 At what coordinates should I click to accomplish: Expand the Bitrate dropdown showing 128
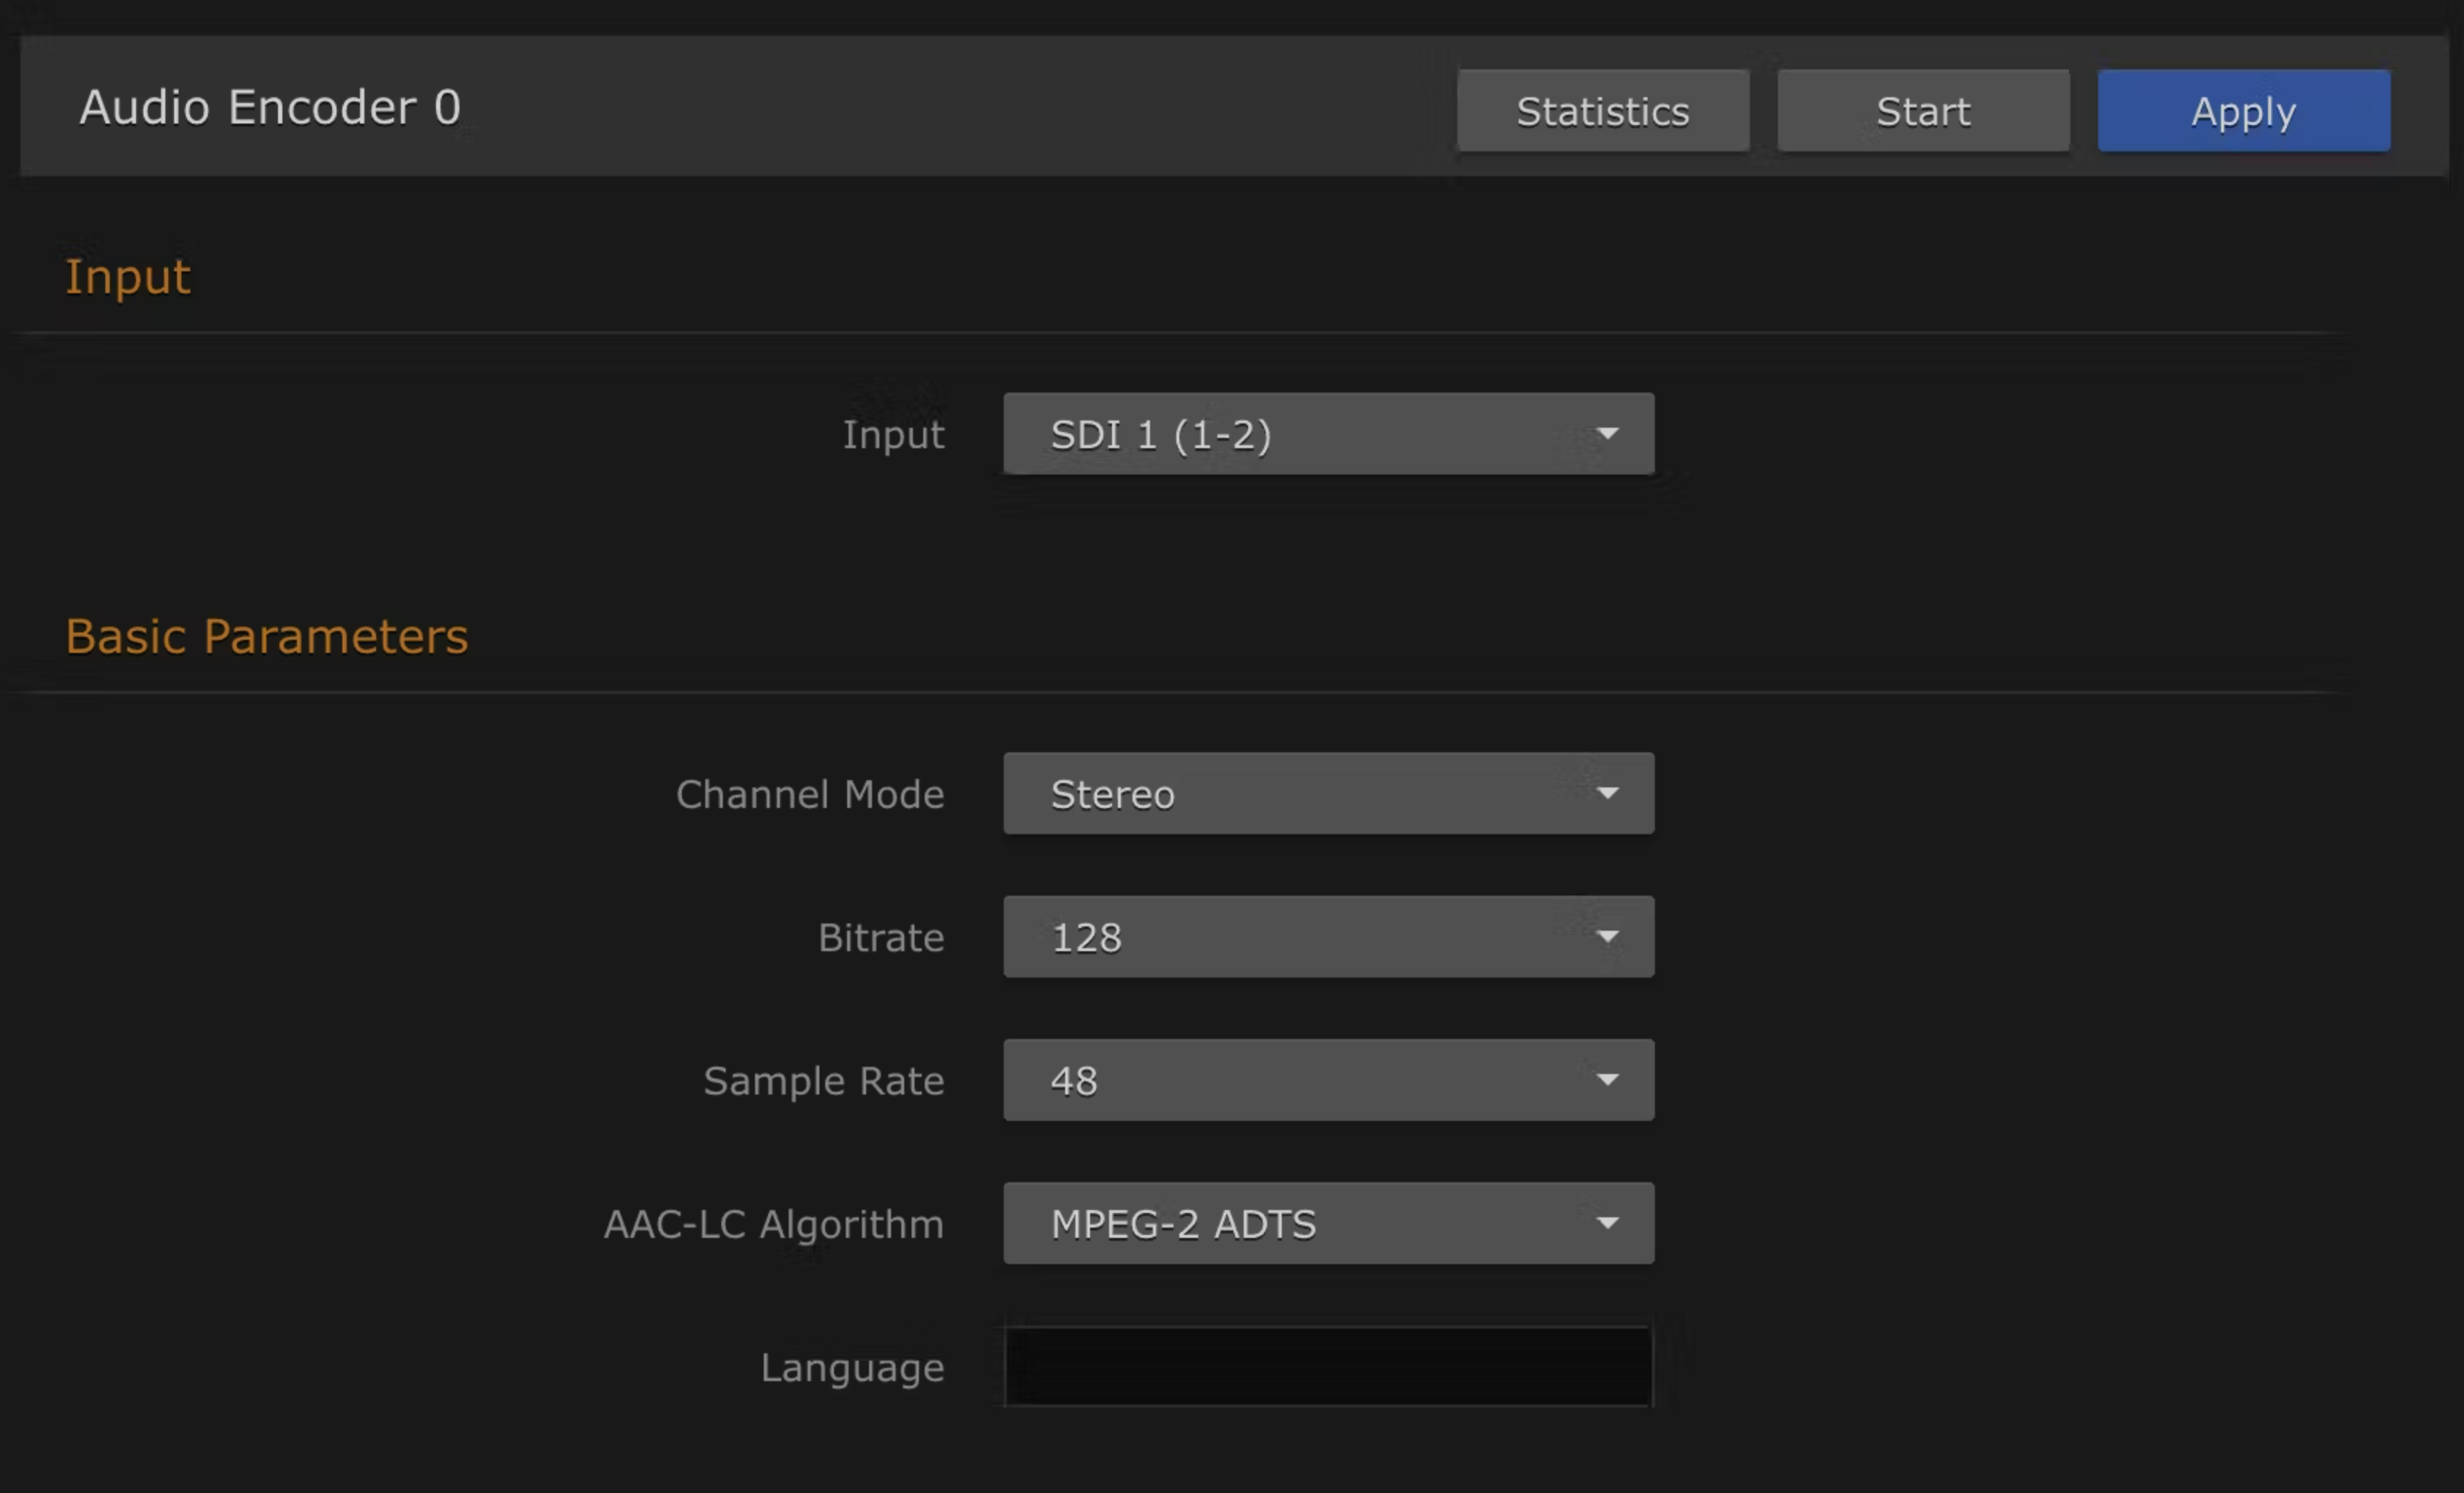[x=1328, y=937]
